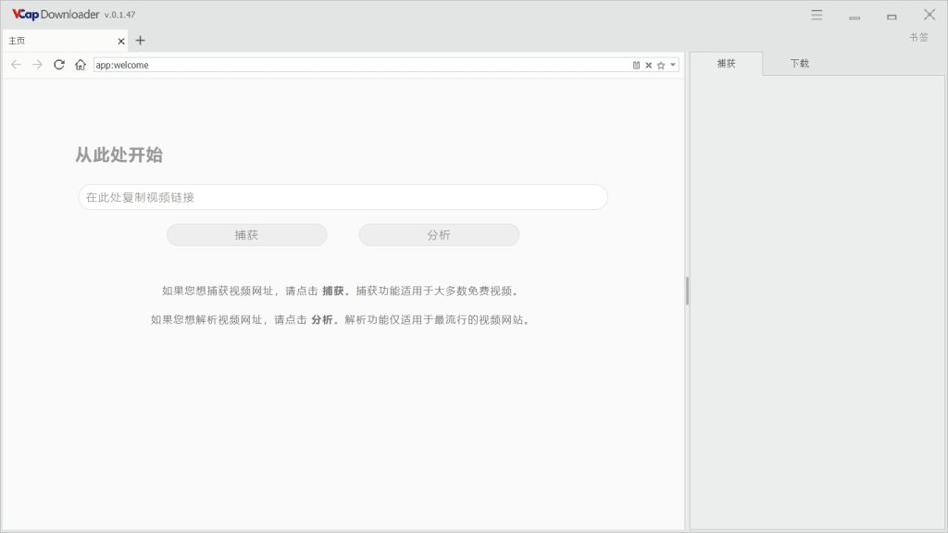Viewport: 948px width, 533px height.
Task: Click the back navigation arrow
Action: [x=16, y=65]
